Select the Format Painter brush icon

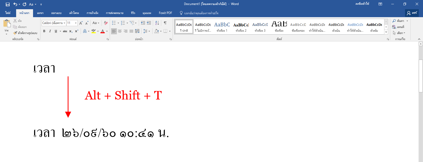15,33
